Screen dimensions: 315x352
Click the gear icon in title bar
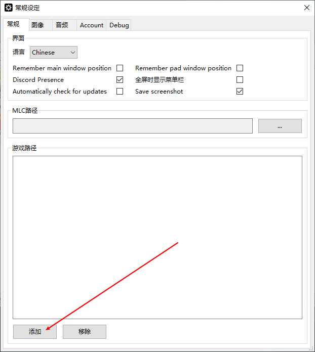(x=9, y=8)
